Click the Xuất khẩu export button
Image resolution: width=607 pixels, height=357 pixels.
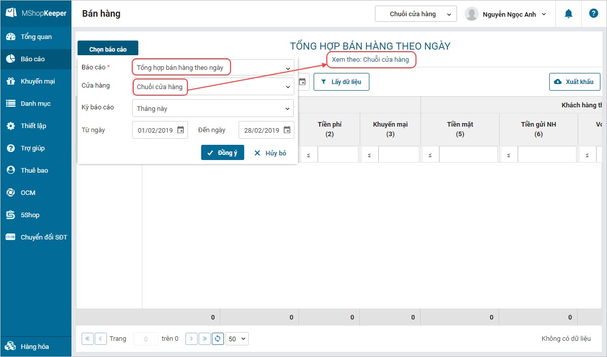coord(575,82)
